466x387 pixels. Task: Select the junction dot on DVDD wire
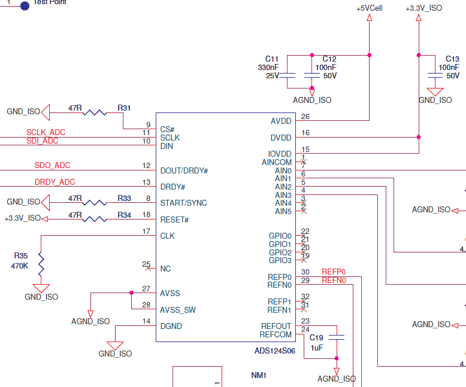419,137
